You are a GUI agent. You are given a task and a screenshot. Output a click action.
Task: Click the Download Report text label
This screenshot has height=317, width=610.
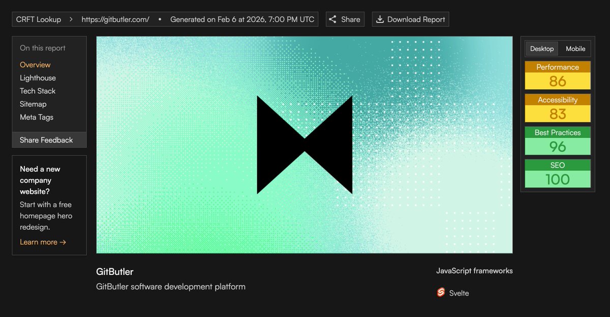click(x=416, y=19)
